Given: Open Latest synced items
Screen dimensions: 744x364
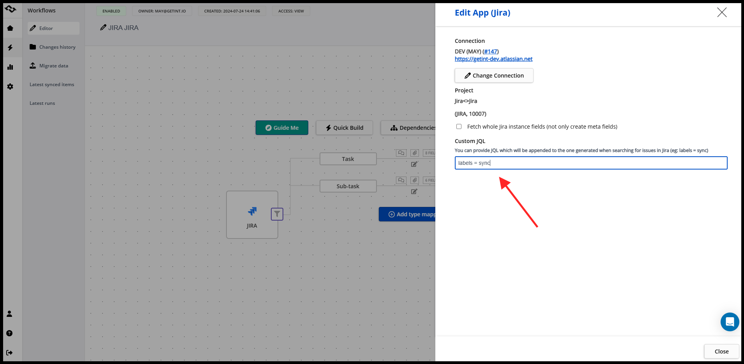Looking at the screenshot, I should pyautogui.click(x=52, y=85).
